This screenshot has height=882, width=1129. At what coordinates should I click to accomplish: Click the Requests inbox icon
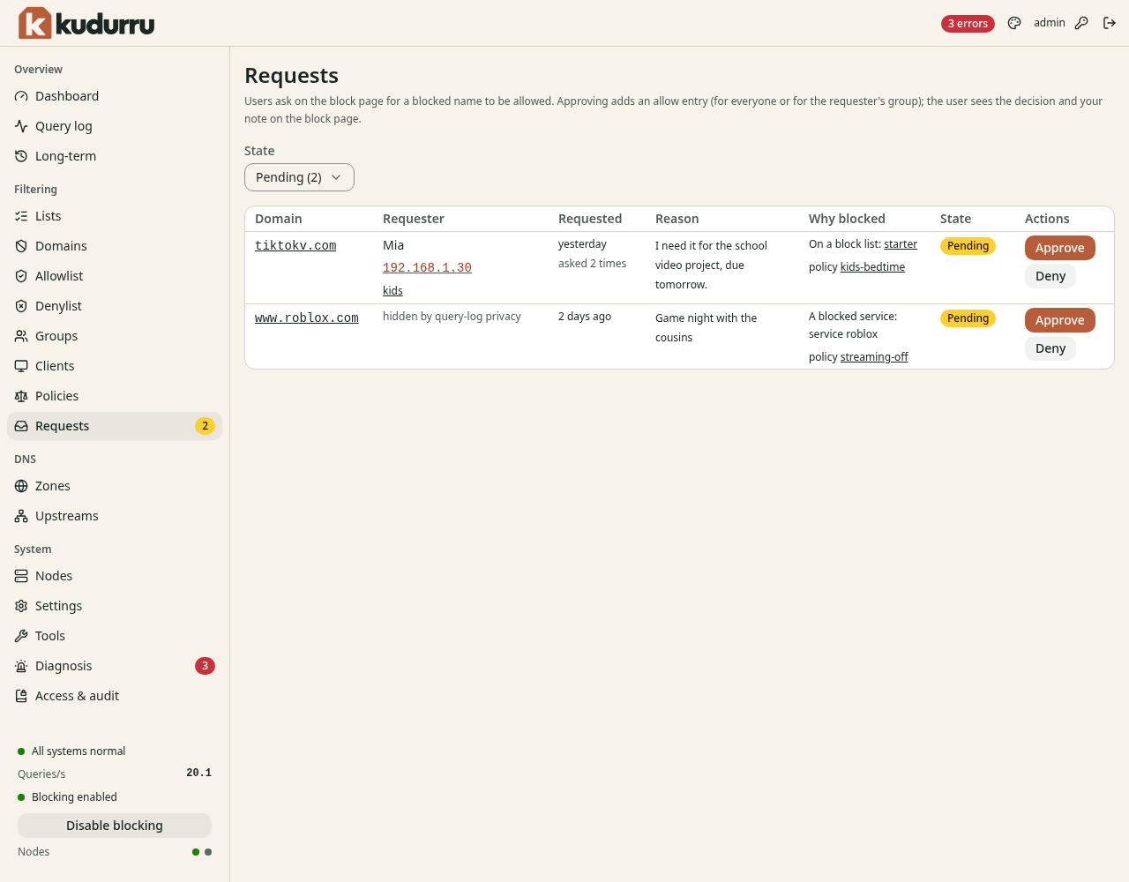(x=21, y=426)
